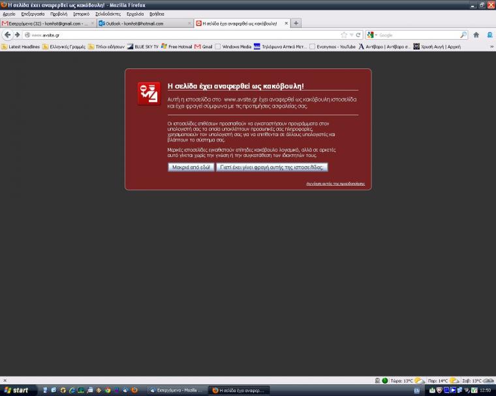
Task: Launch Firefox from the quick launch bar
Action: [x=134, y=390]
